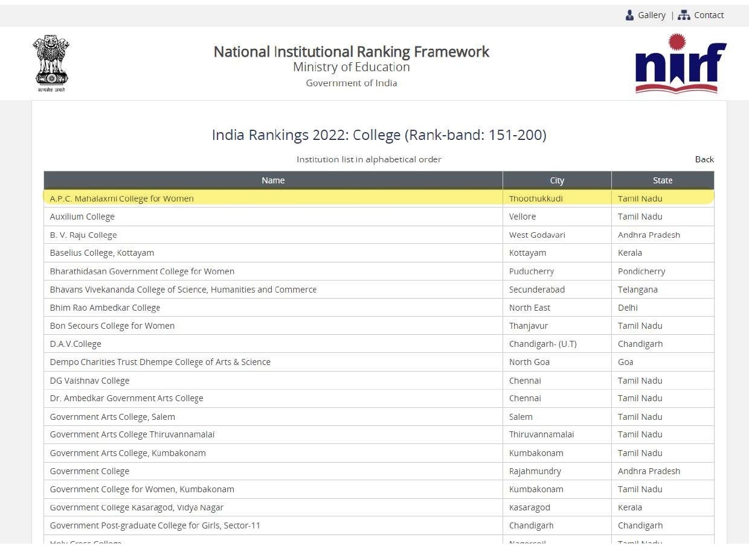Viewport: 749px width, 552px height.
Task: Click the Back link
Action: pyautogui.click(x=704, y=159)
